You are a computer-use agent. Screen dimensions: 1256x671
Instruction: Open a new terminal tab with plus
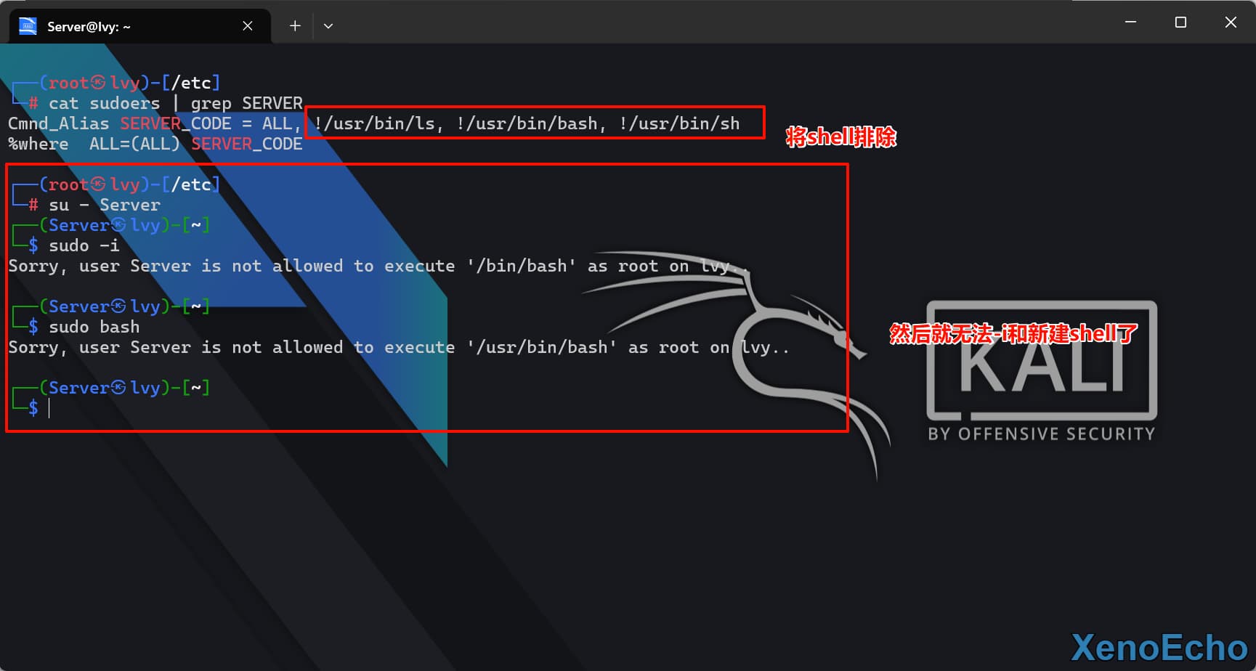pyautogui.click(x=295, y=26)
